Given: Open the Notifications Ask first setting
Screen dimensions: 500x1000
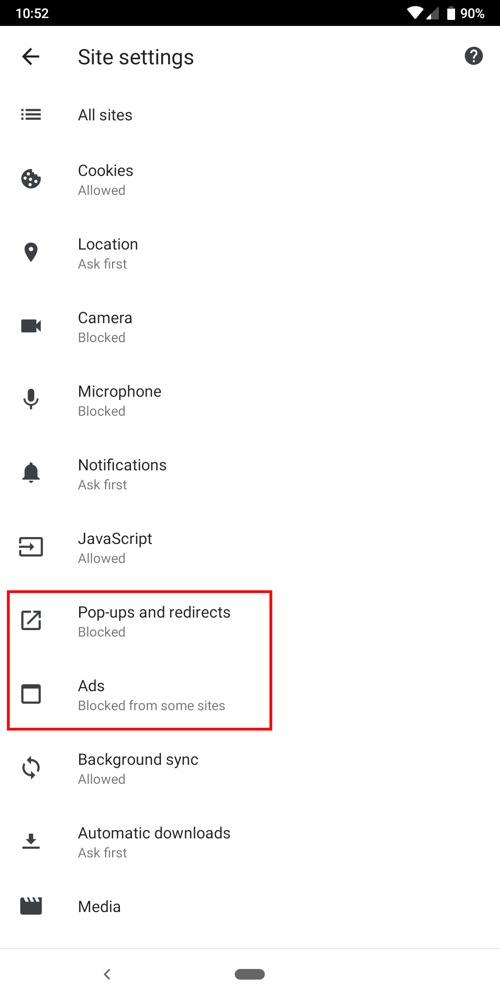Looking at the screenshot, I should [x=250, y=474].
